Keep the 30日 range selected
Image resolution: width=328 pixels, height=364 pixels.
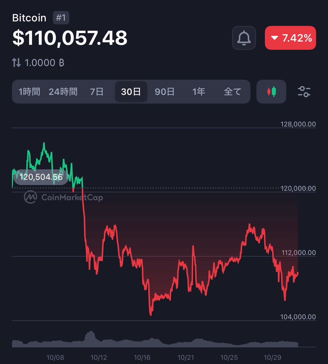coord(131,92)
